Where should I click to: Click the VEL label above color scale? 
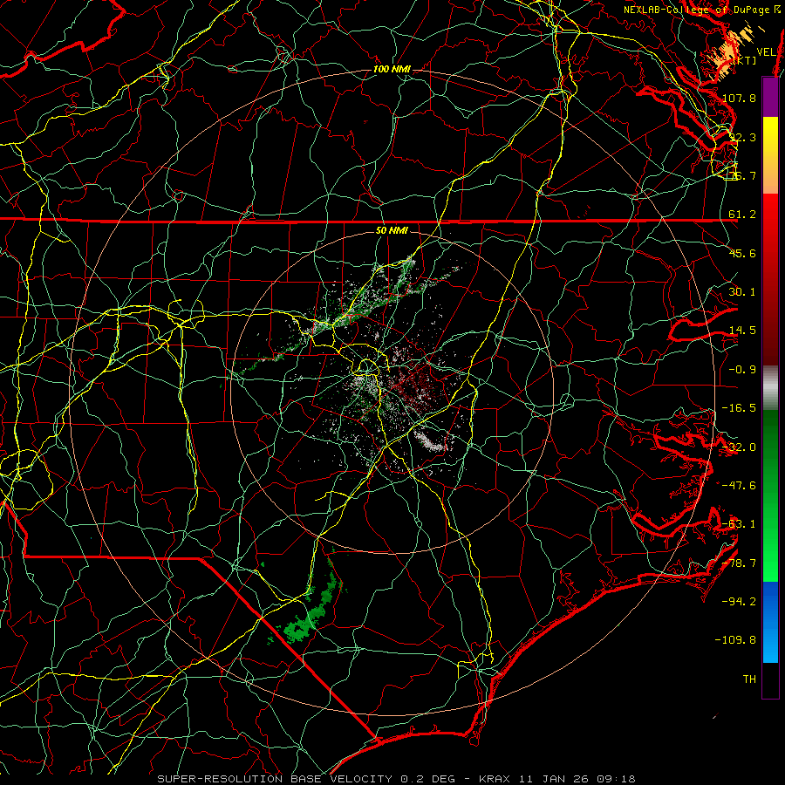coord(766,52)
